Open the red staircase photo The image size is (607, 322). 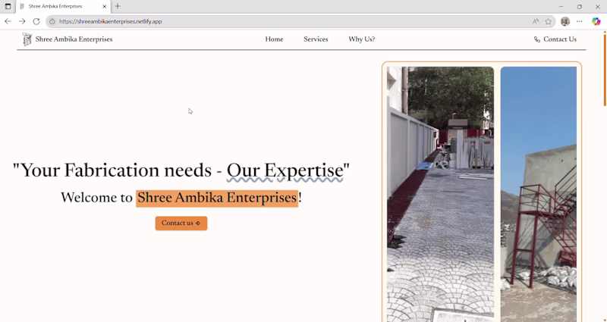click(539, 194)
